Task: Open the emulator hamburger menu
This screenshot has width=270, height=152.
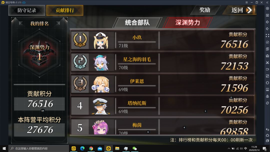Action: pyautogui.click(x=246, y=2)
